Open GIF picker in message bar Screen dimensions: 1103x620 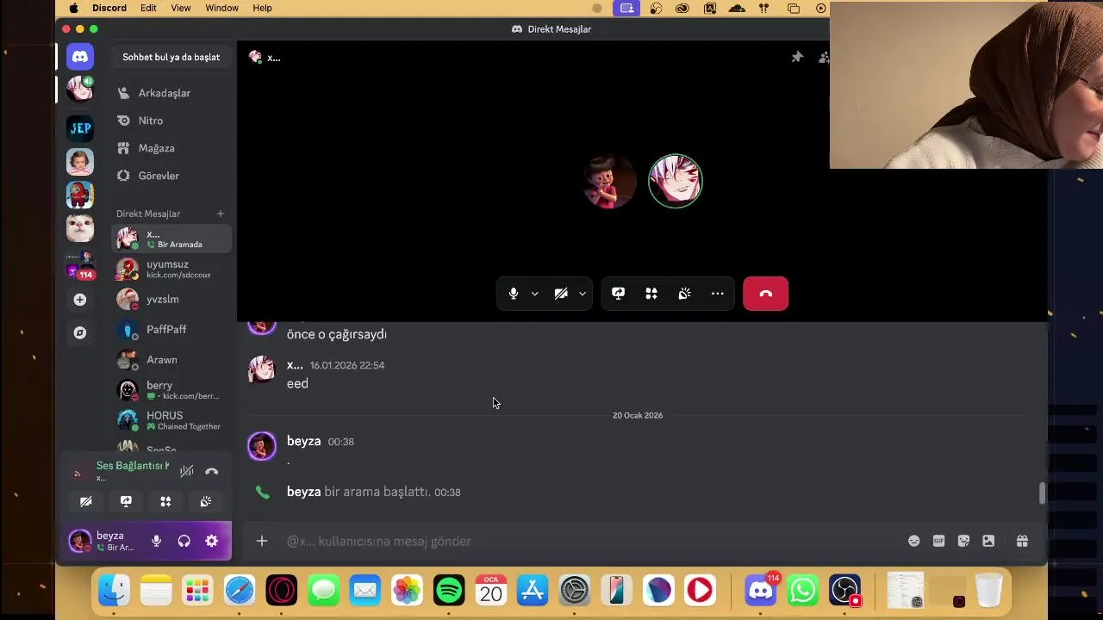click(938, 541)
